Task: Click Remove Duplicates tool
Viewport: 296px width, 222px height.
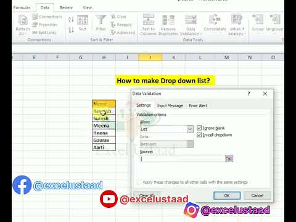Action: click(x=168, y=20)
